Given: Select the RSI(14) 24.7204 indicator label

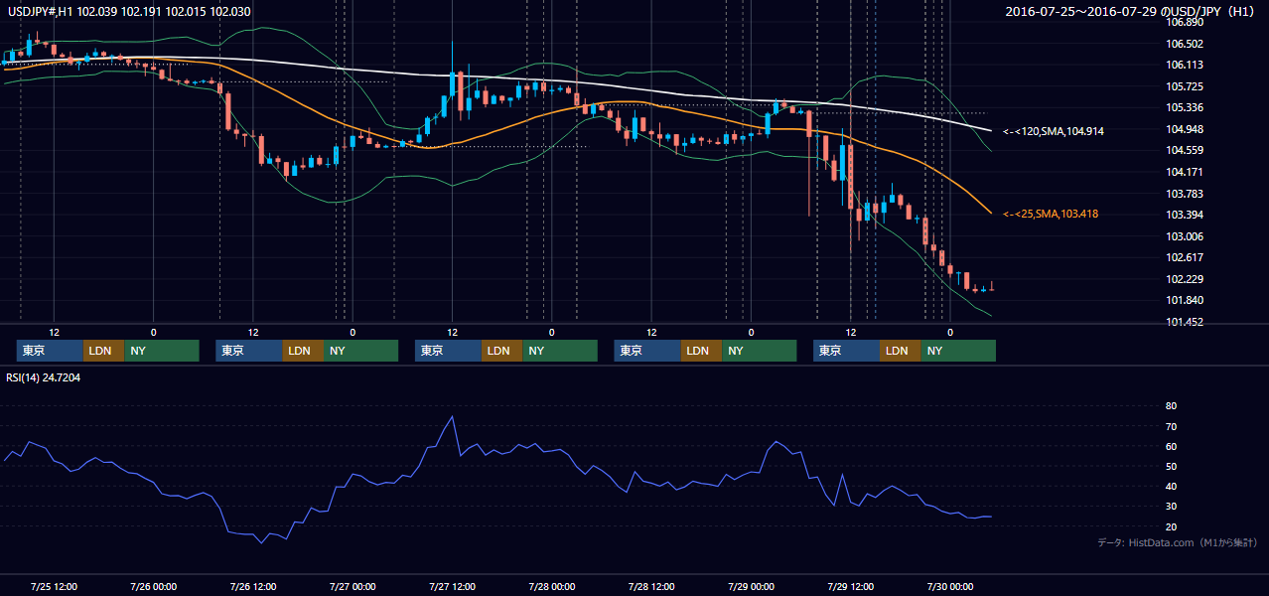Looking at the screenshot, I should pyautogui.click(x=44, y=377).
